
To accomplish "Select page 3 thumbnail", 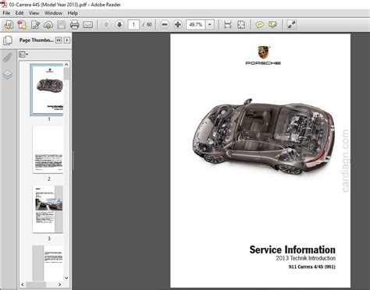I will pyautogui.click(x=48, y=209).
